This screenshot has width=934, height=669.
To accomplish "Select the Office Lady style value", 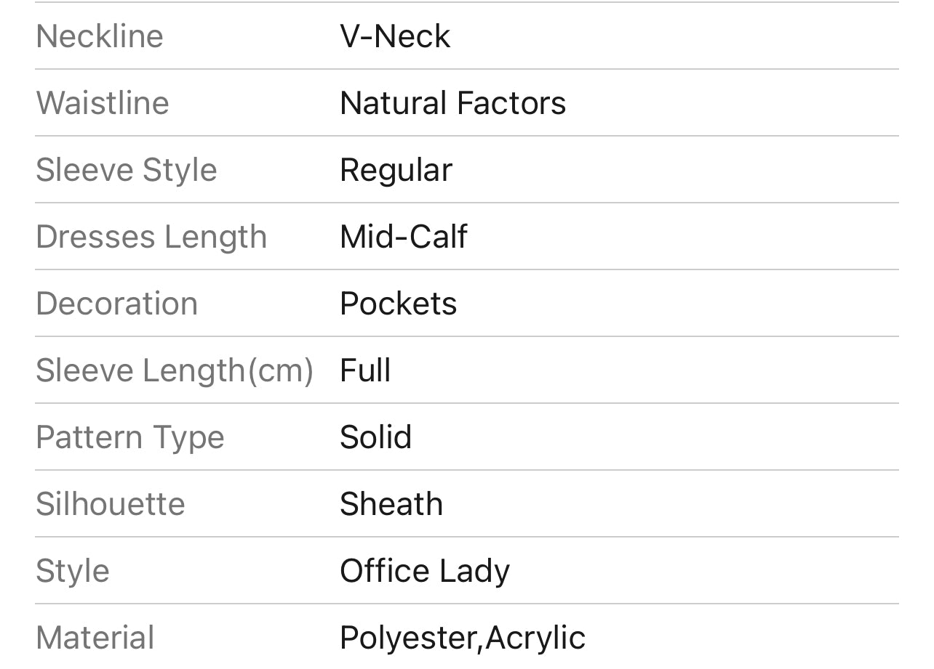I will 425,571.
